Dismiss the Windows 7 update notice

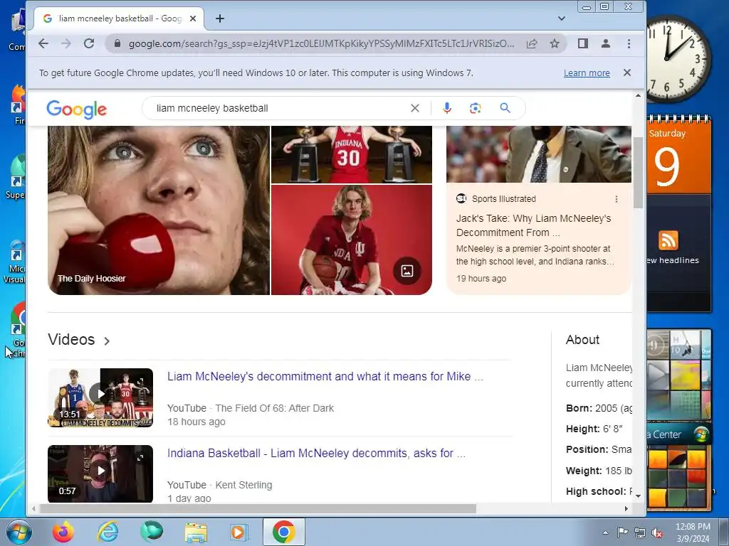pos(626,73)
